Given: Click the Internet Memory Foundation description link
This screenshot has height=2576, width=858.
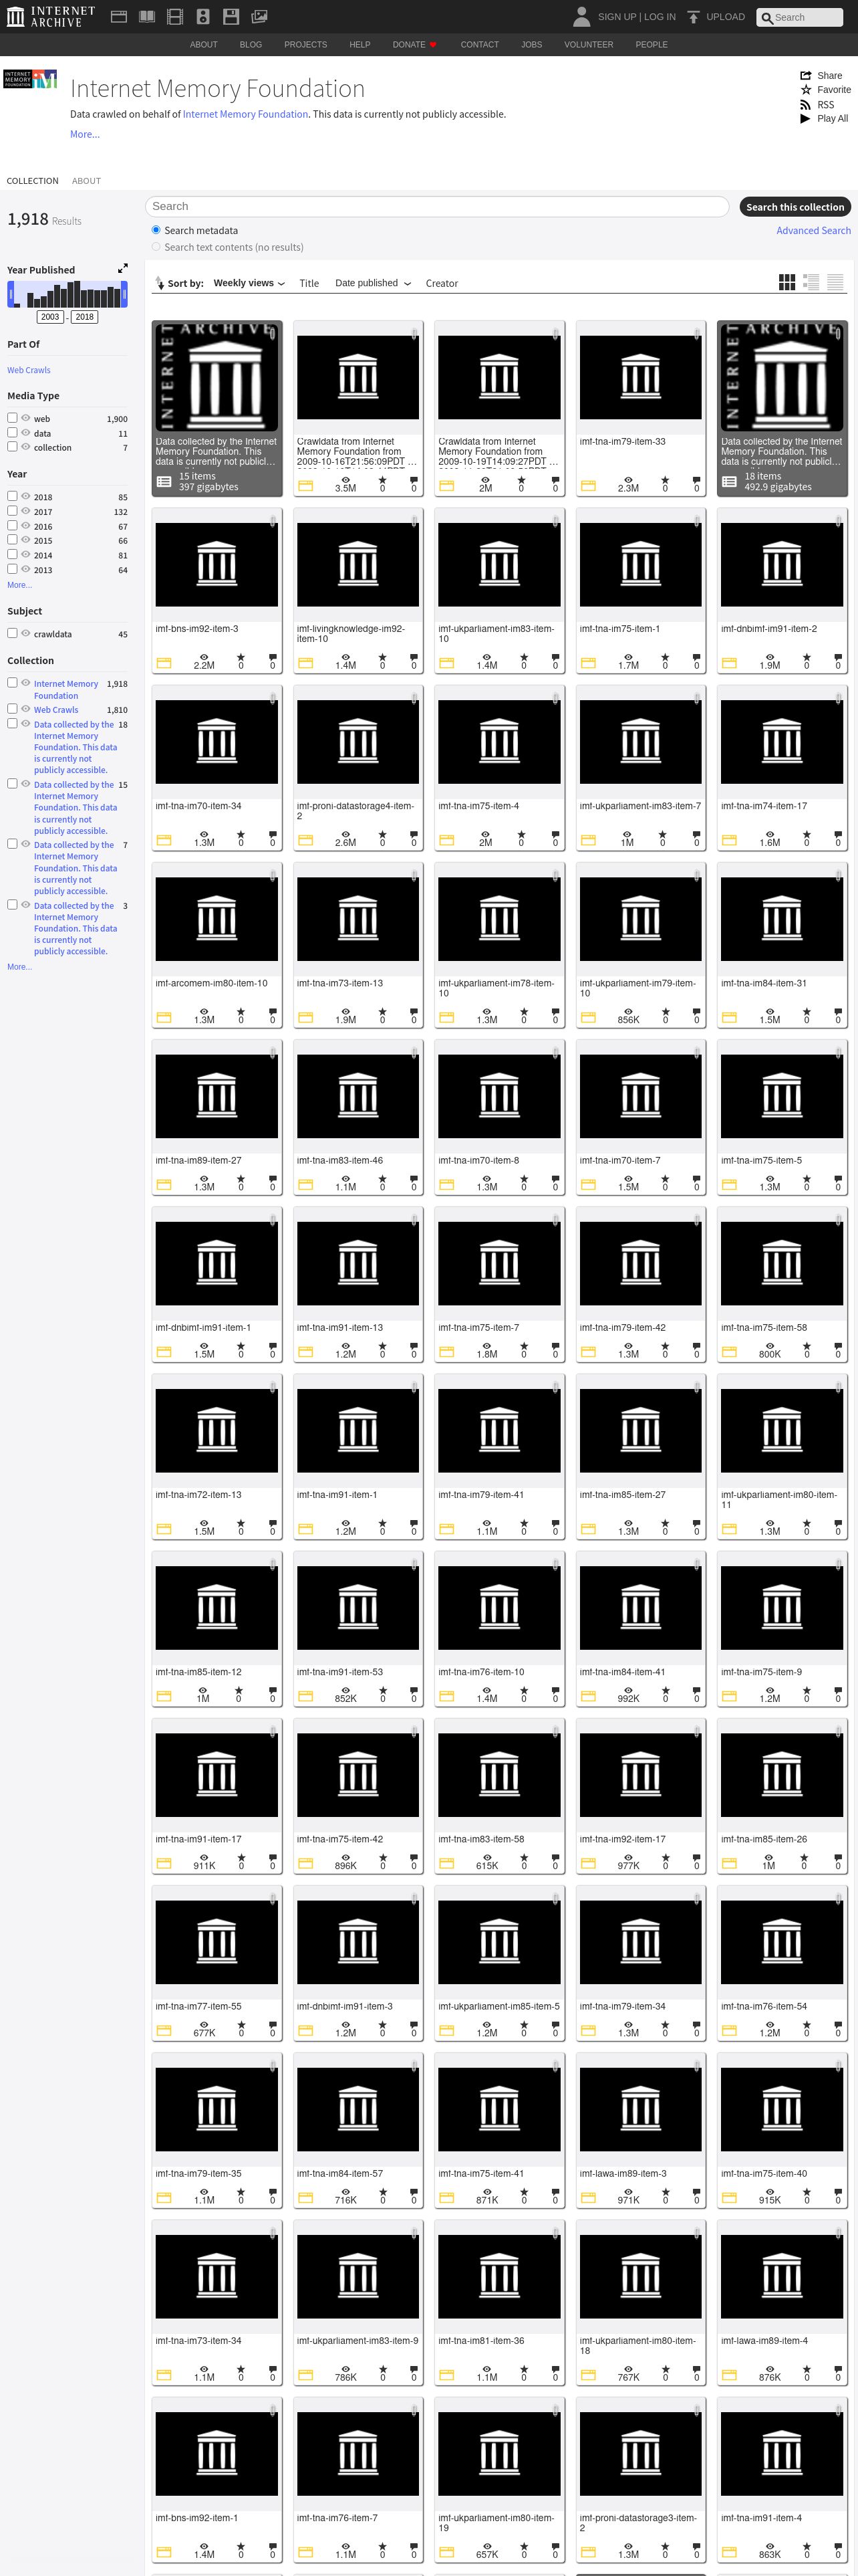Looking at the screenshot, I should (246, 114).
